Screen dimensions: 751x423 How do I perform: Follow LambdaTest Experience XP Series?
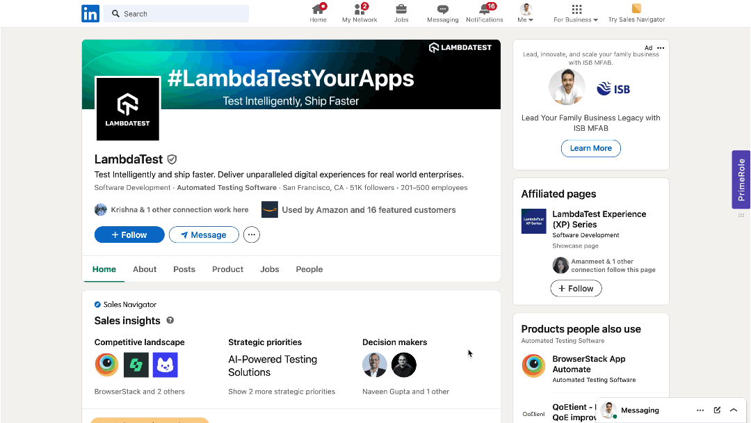[576, 289]
